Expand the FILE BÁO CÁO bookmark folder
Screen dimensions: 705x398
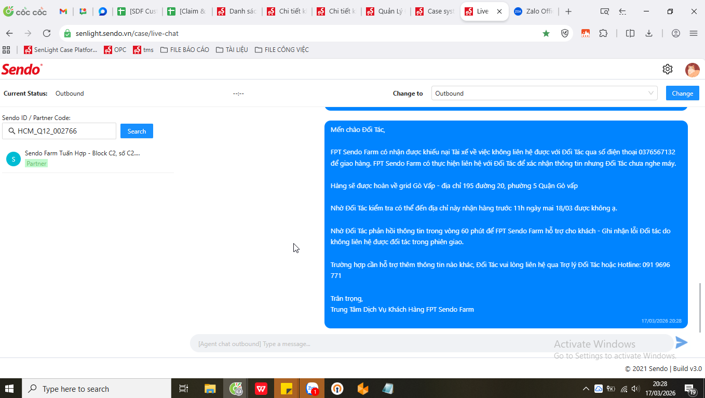(185, 50)
